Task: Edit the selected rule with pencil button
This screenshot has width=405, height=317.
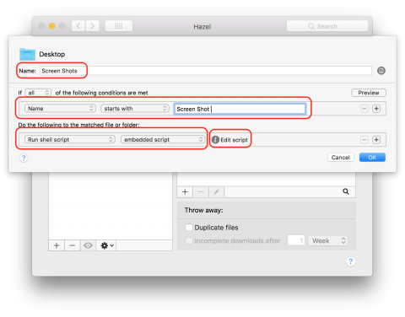Action: (216, 192)
